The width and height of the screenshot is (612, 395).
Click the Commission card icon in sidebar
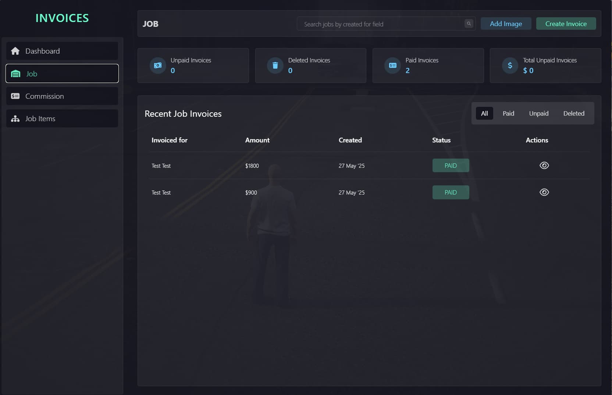[15, 96]
